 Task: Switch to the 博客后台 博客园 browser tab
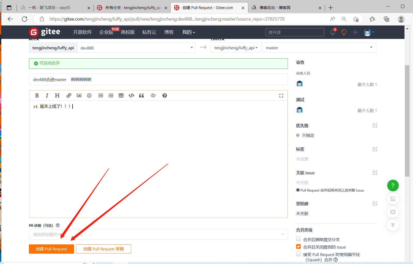tap(286, 8)
